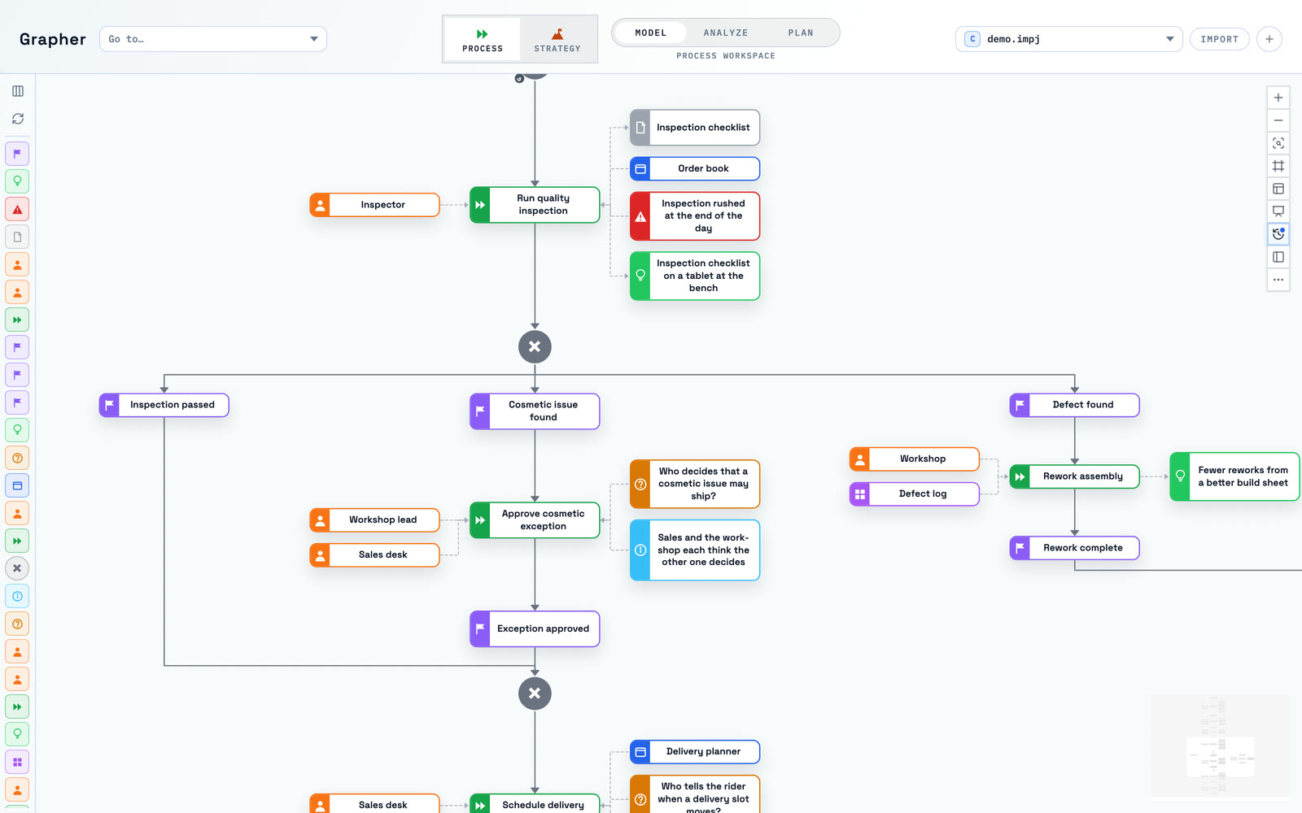This screenshot has width=1302, height=813.
Task: Click the 'Sales desk' node beside Workshop lead
Action: coord(374,555)
